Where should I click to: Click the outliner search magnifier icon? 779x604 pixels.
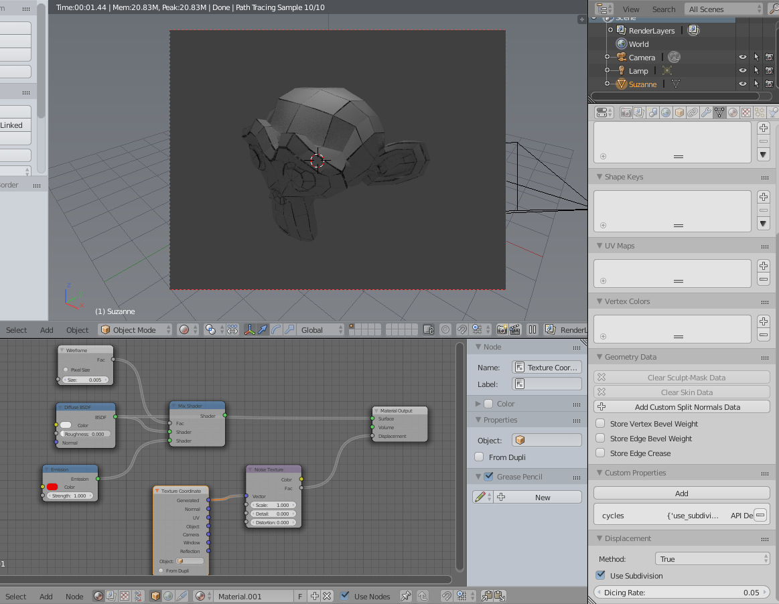[x=774, y=9]
